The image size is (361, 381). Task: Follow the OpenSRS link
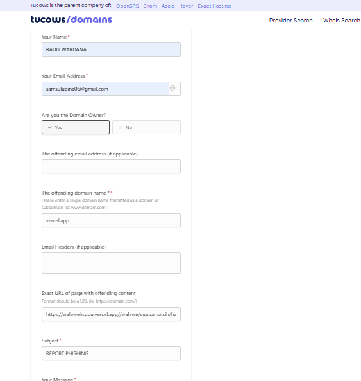[x=128, y=6]
